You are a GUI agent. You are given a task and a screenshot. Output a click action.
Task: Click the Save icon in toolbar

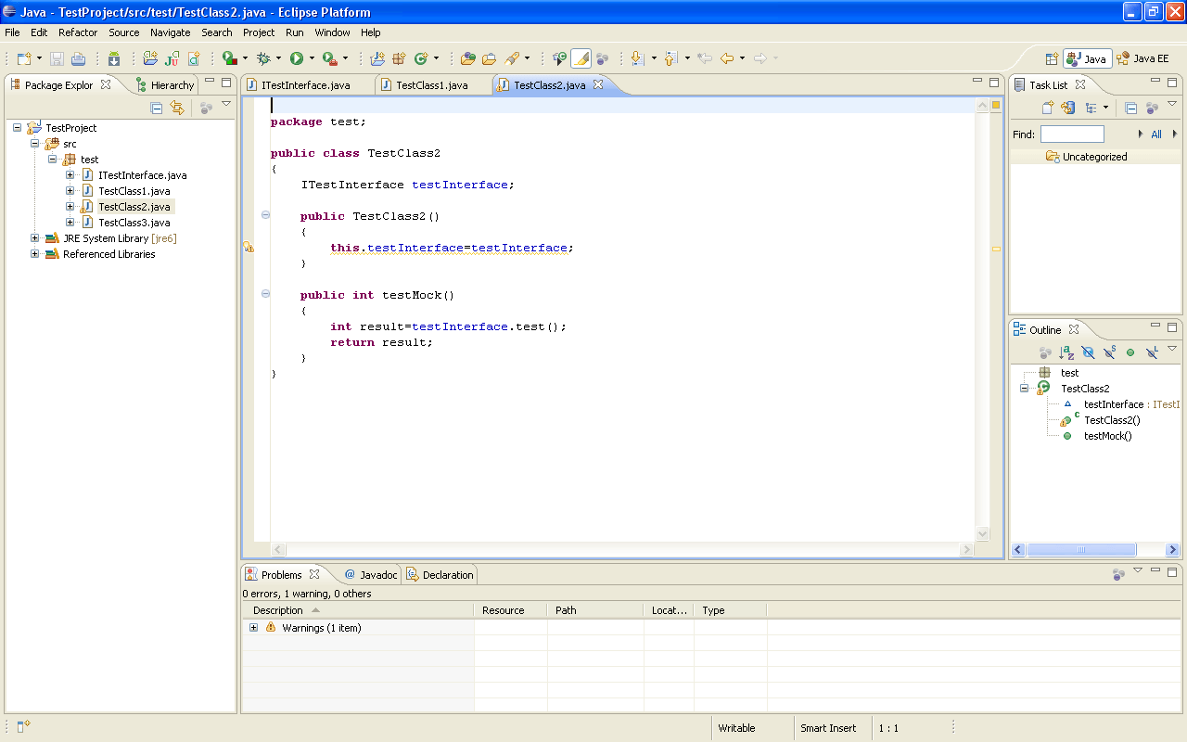57,58
